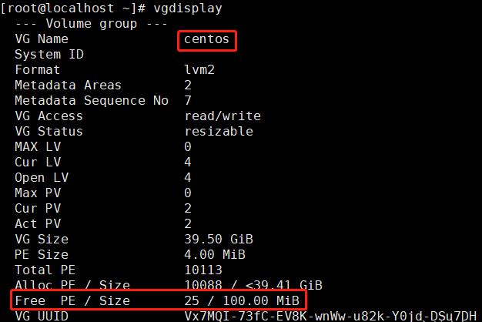Click the Total PE 10113 value
This screenshot has height=322, width=482.
click(203, 270)
